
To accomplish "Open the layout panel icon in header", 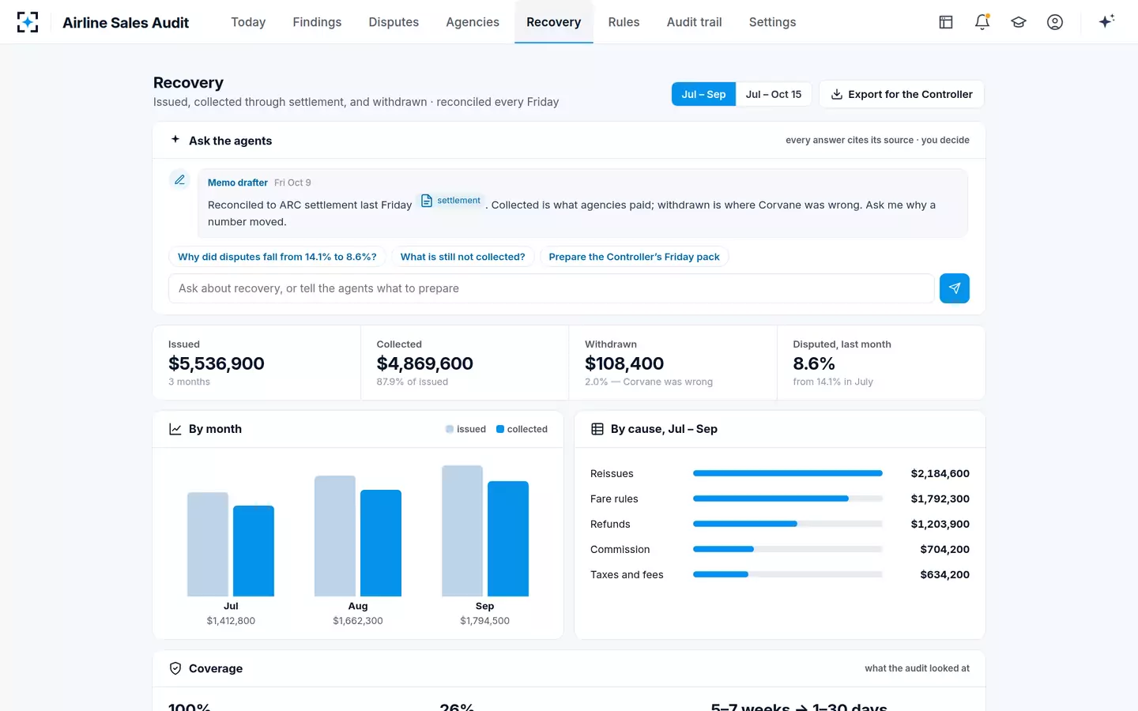I will coord(946,22).
